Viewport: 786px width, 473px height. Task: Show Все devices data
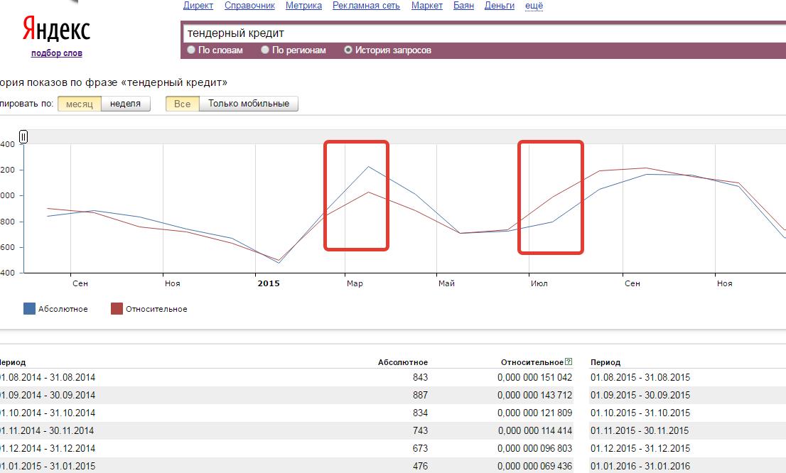(183, 104)
